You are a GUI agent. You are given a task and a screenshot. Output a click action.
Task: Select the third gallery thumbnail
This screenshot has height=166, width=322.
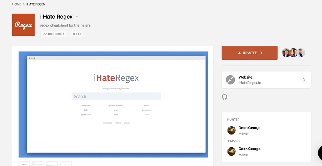pos(52,164)
